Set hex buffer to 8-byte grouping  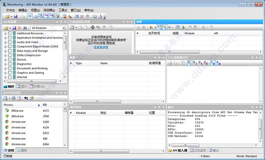tap(206, 63)
